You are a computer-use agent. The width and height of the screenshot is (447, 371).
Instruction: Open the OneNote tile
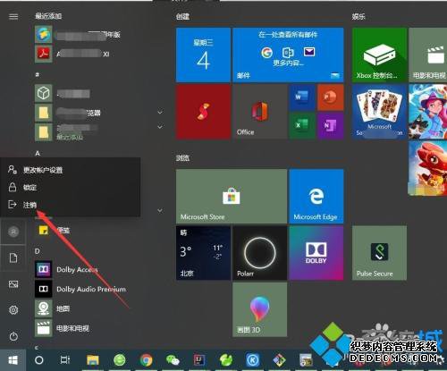tap(331, 125)
